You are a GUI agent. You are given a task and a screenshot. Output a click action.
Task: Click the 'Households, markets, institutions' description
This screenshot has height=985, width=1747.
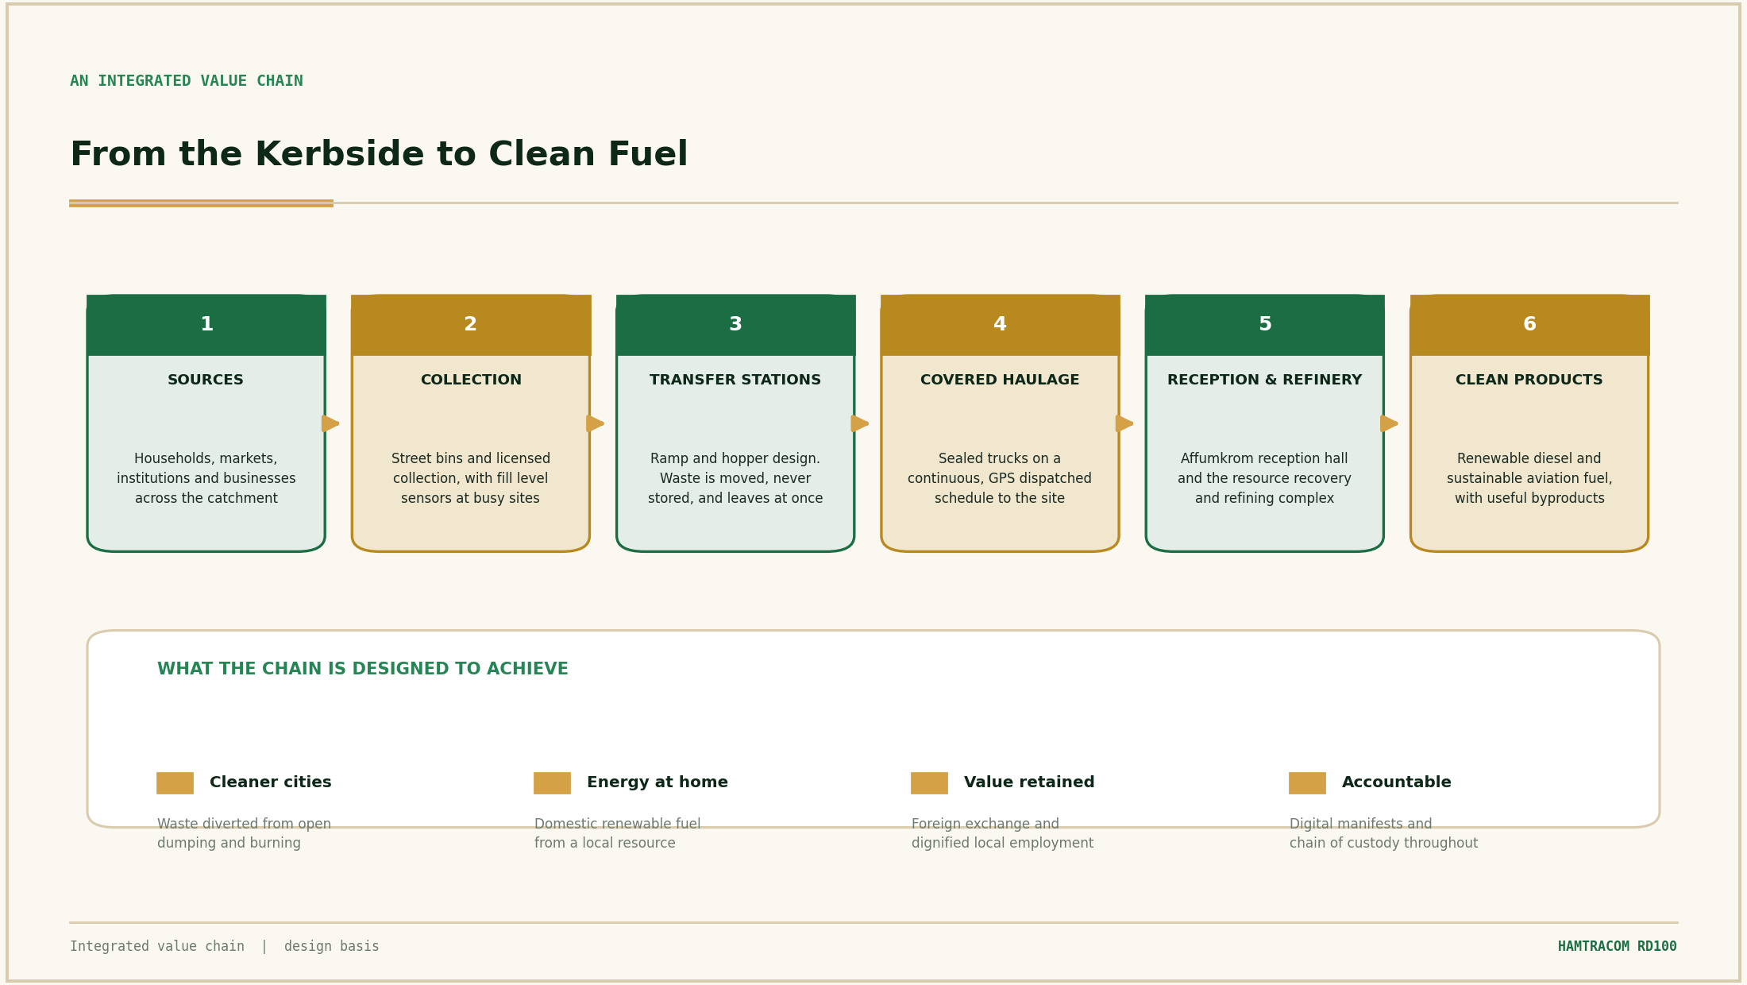click(206, 479)
